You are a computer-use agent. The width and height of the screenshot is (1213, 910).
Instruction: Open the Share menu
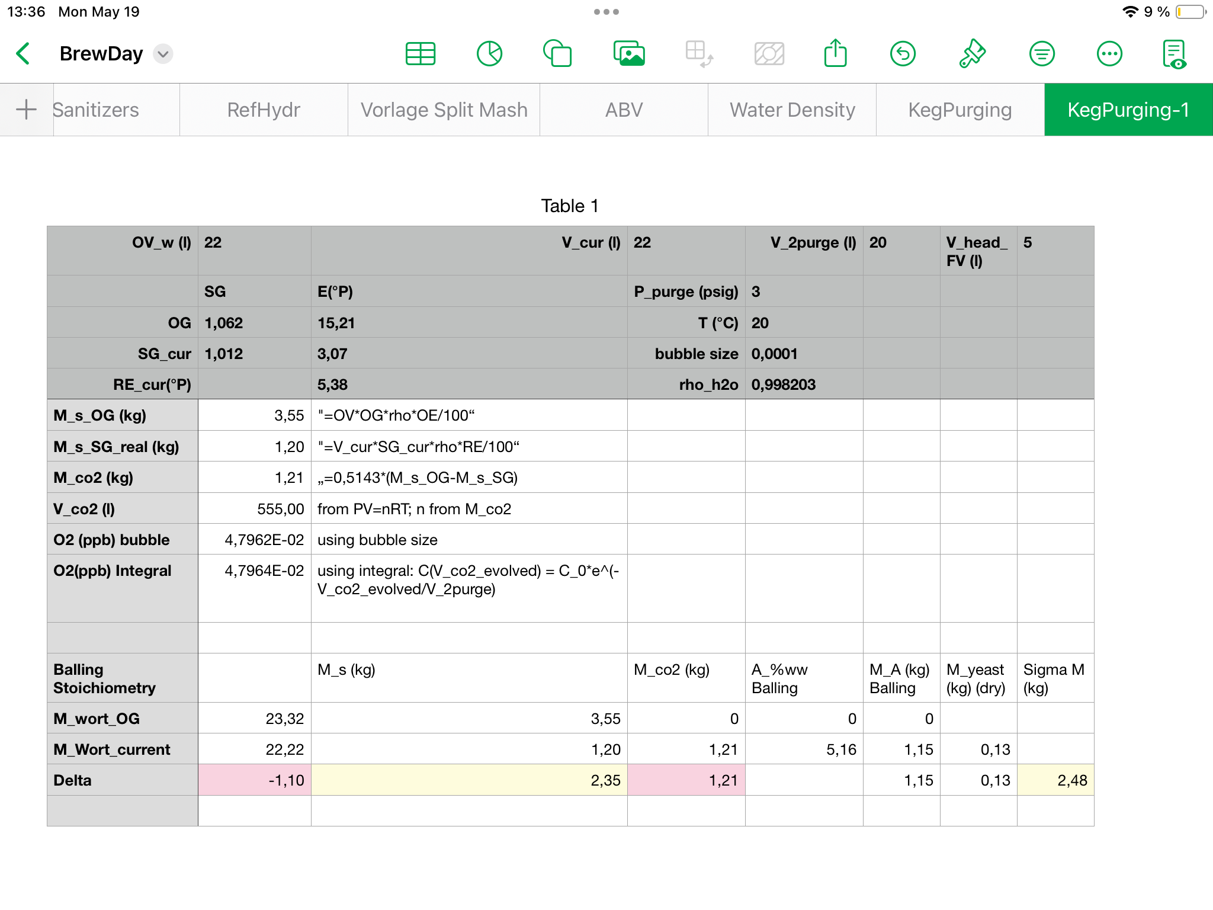pyautogui.click(x=835, y=53)
